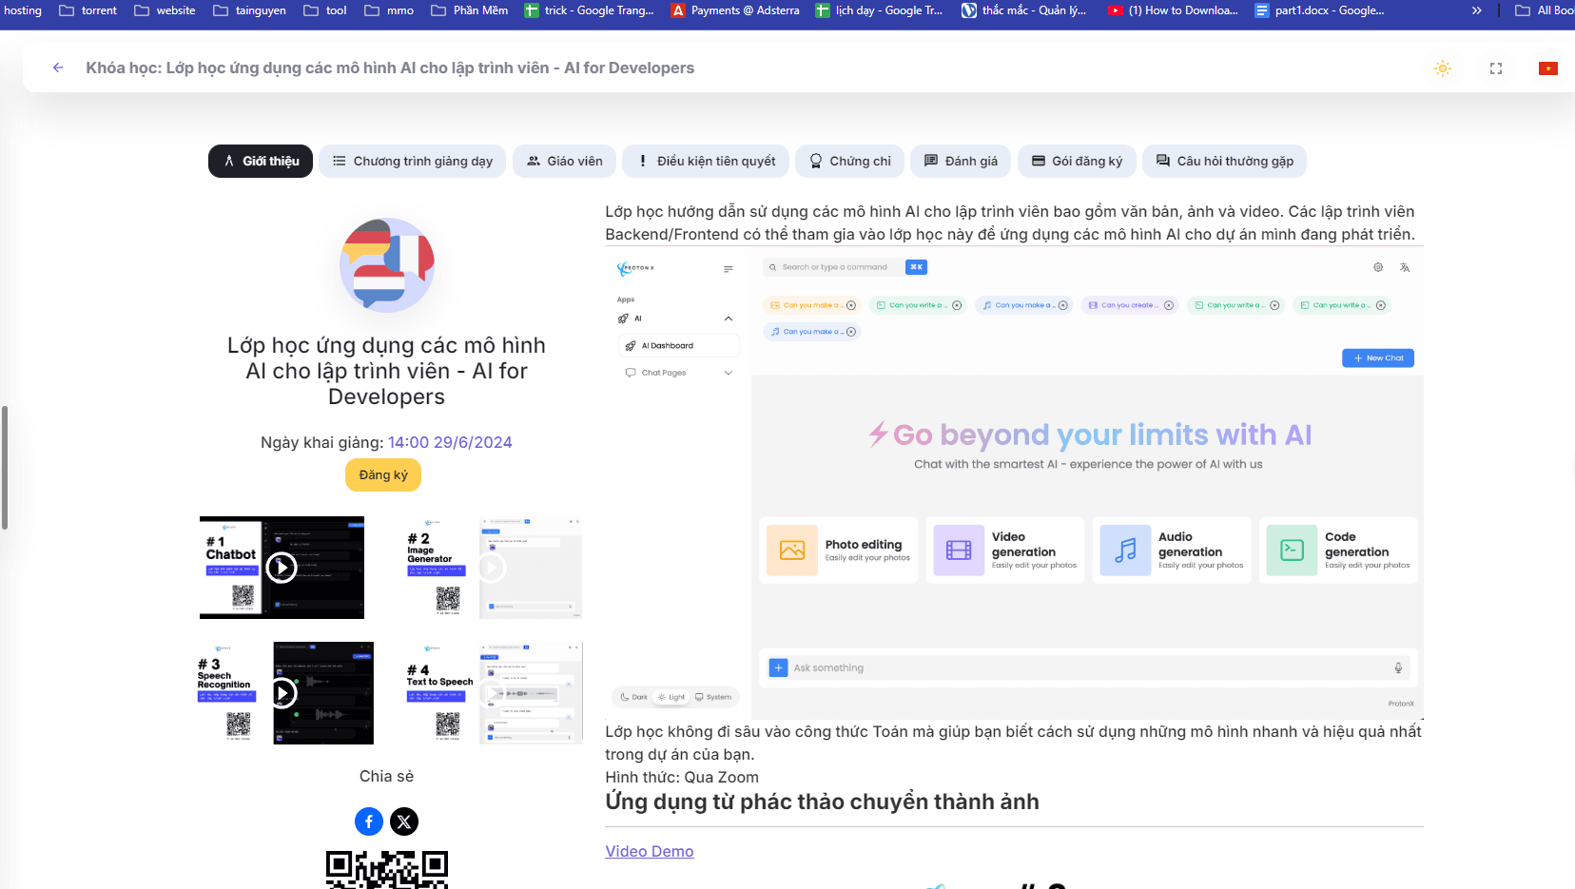Open the Video Demo link

pos(650,852)
